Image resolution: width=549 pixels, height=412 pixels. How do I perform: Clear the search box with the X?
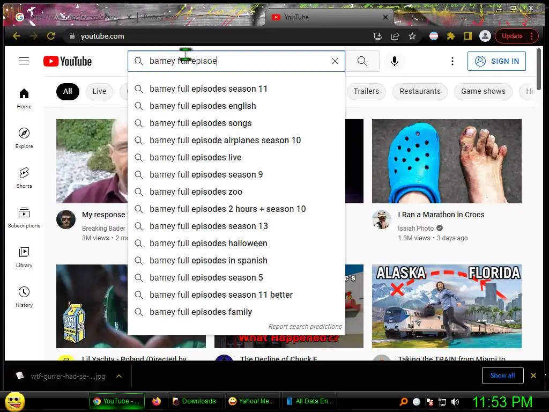[335, 61]
